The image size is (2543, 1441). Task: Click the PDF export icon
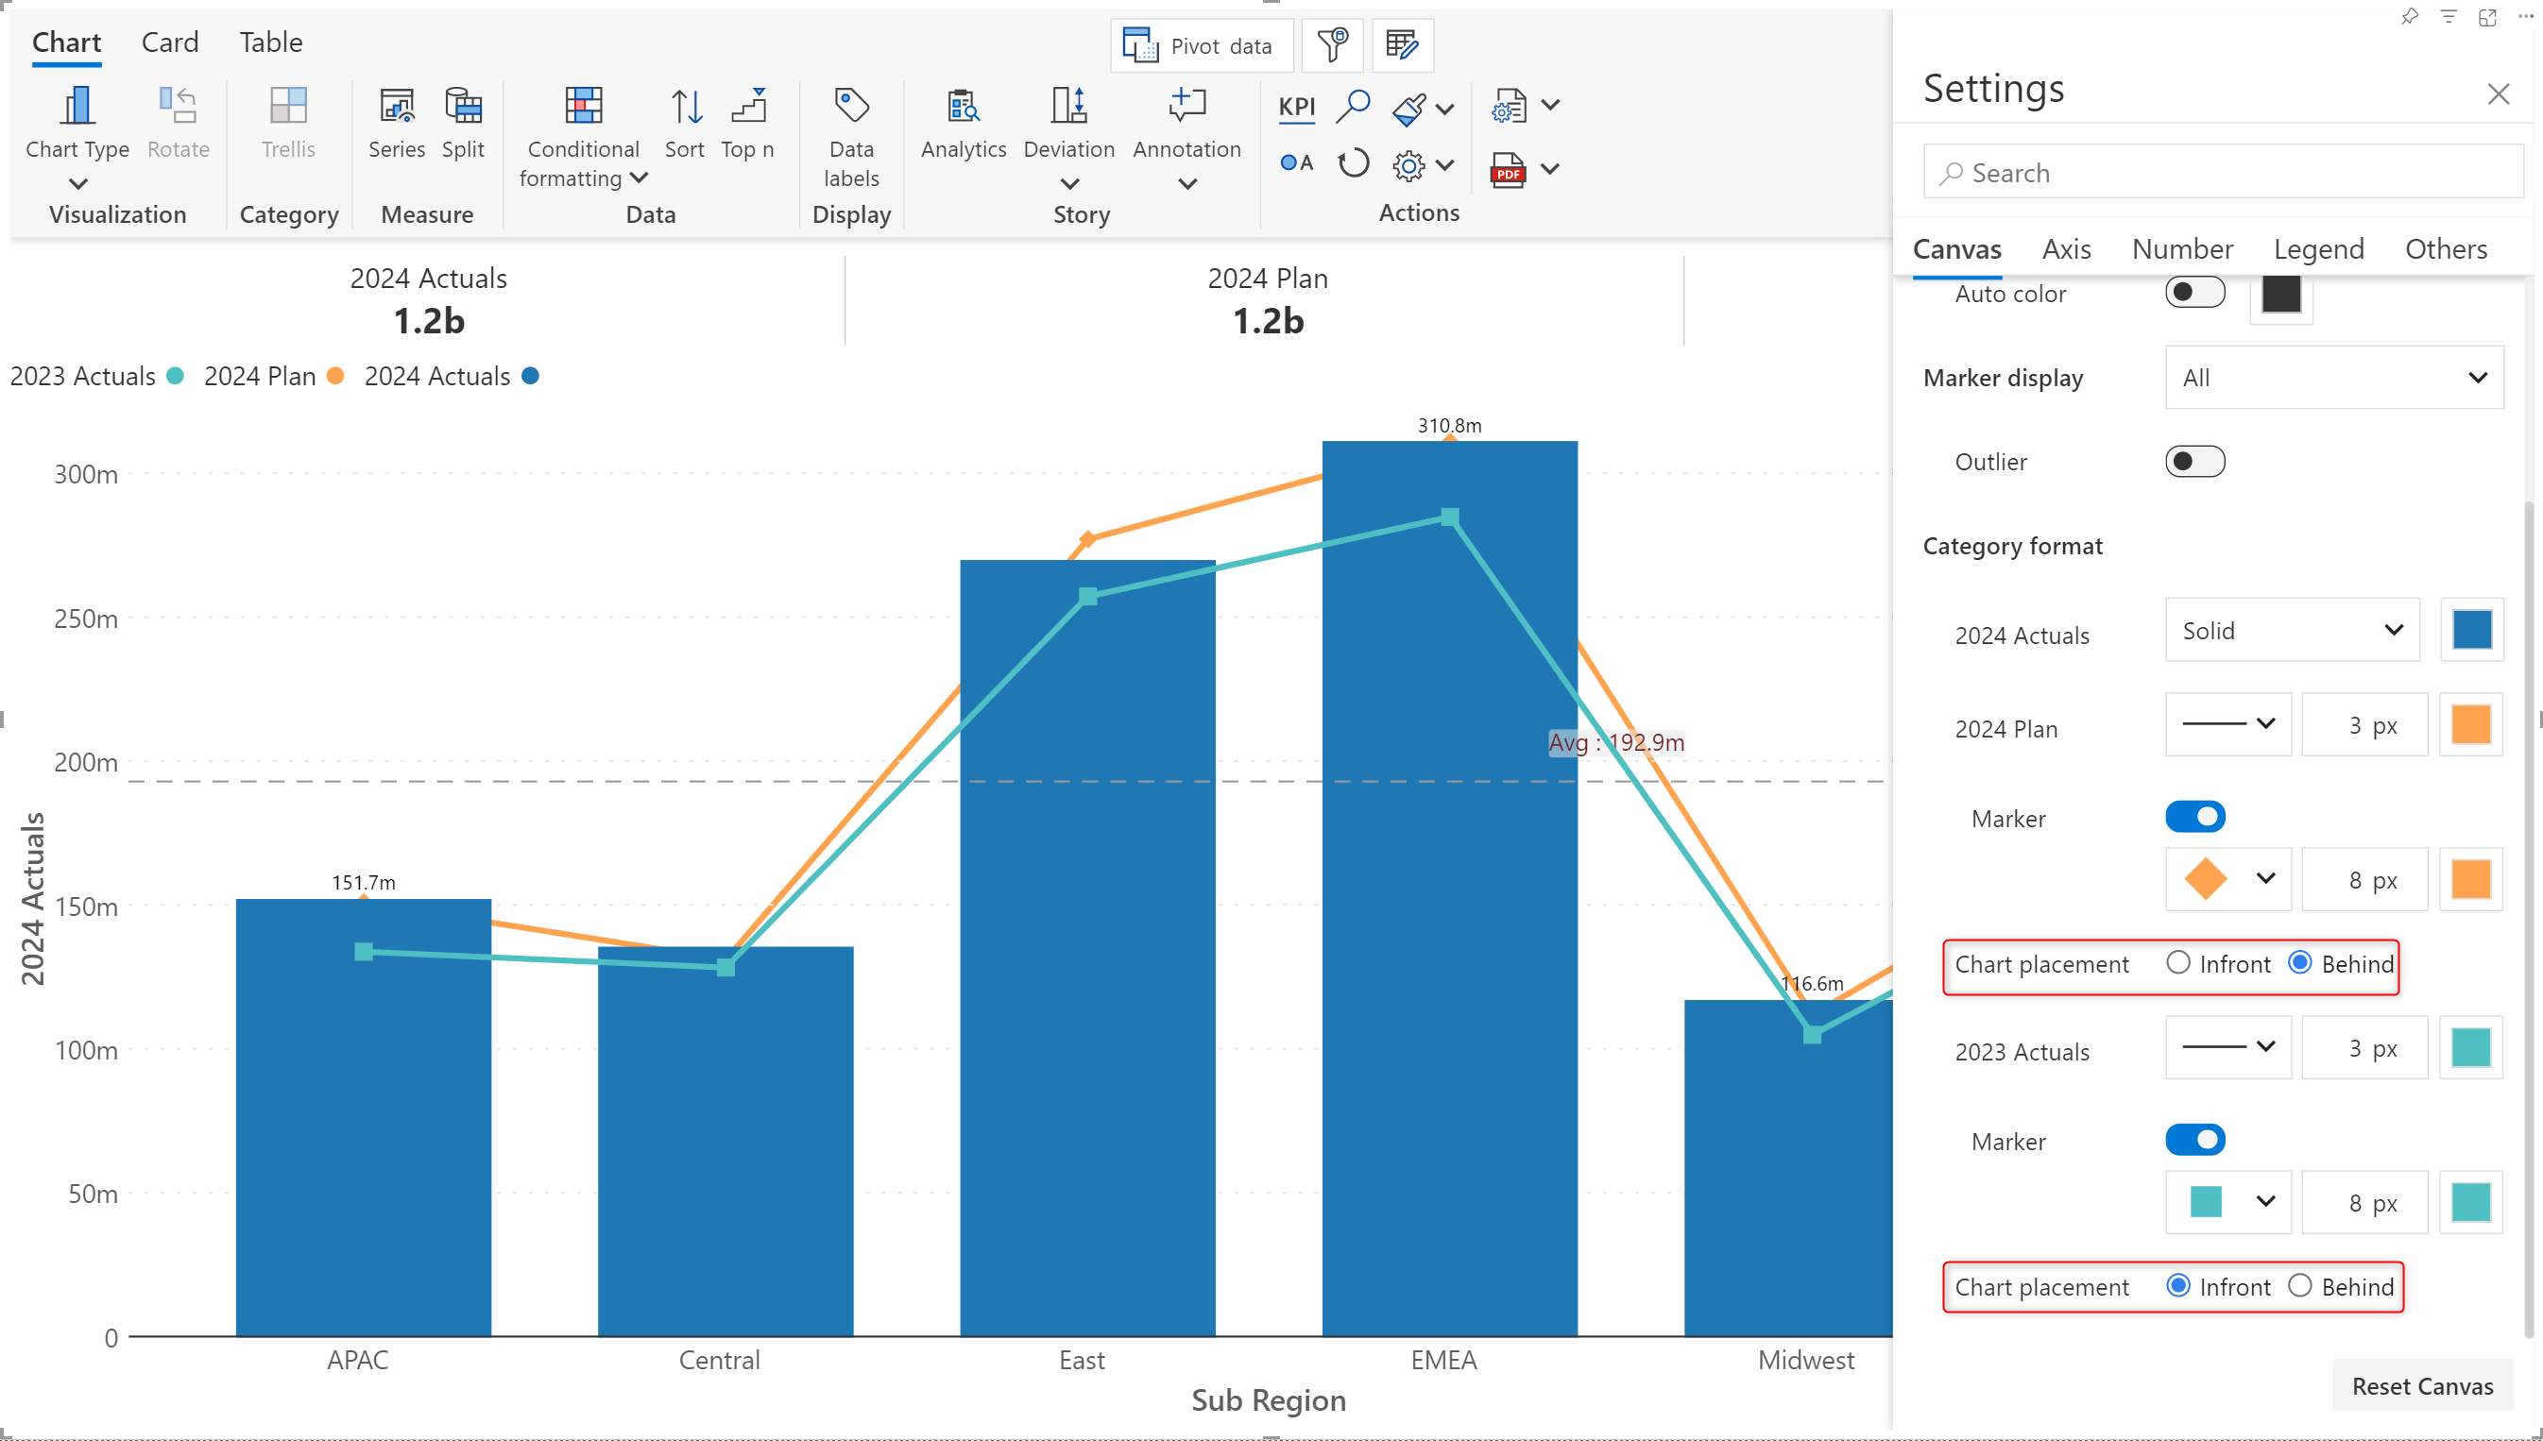pos(1508,169)
